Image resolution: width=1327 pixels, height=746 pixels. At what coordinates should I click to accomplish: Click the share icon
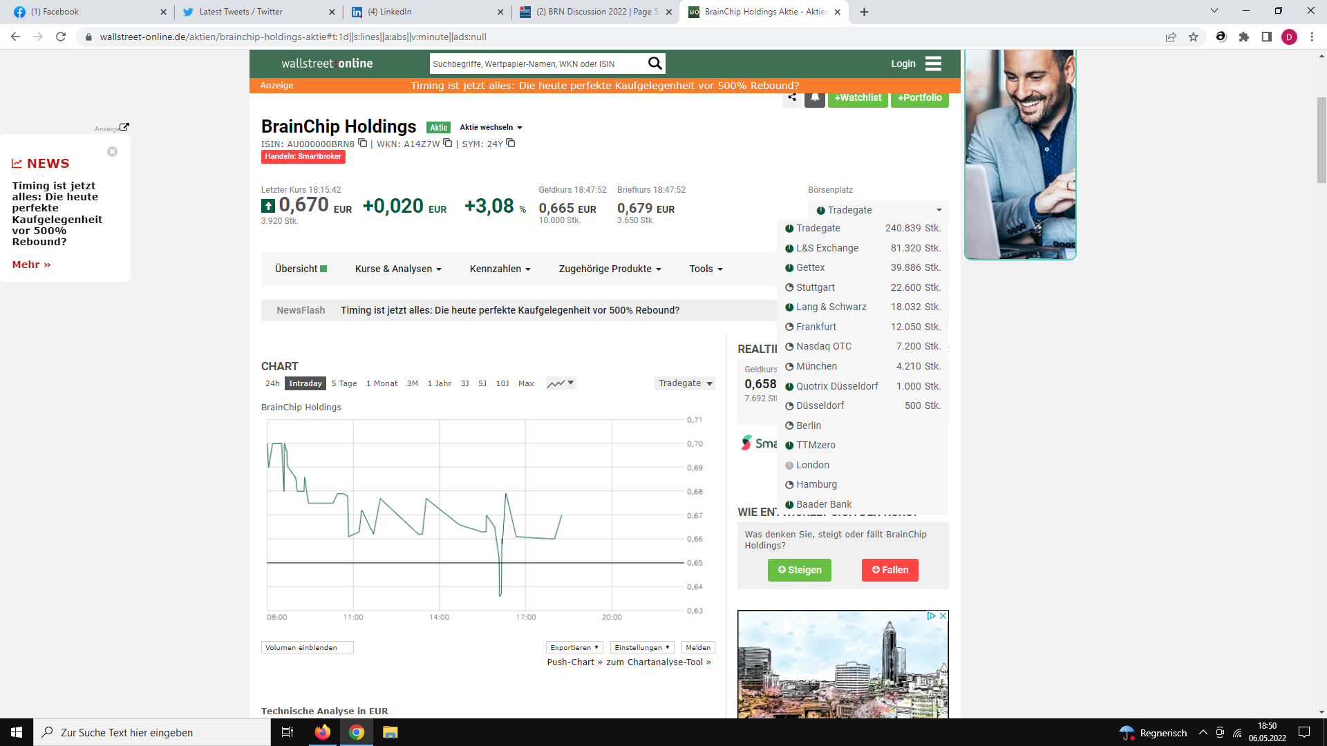792,97
